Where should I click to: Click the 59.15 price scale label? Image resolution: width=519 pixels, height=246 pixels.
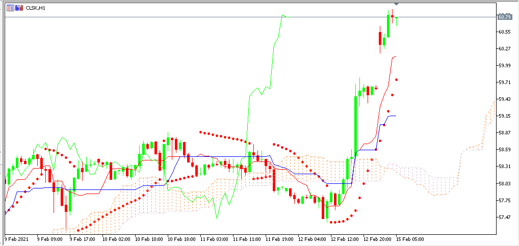[504, 116]
